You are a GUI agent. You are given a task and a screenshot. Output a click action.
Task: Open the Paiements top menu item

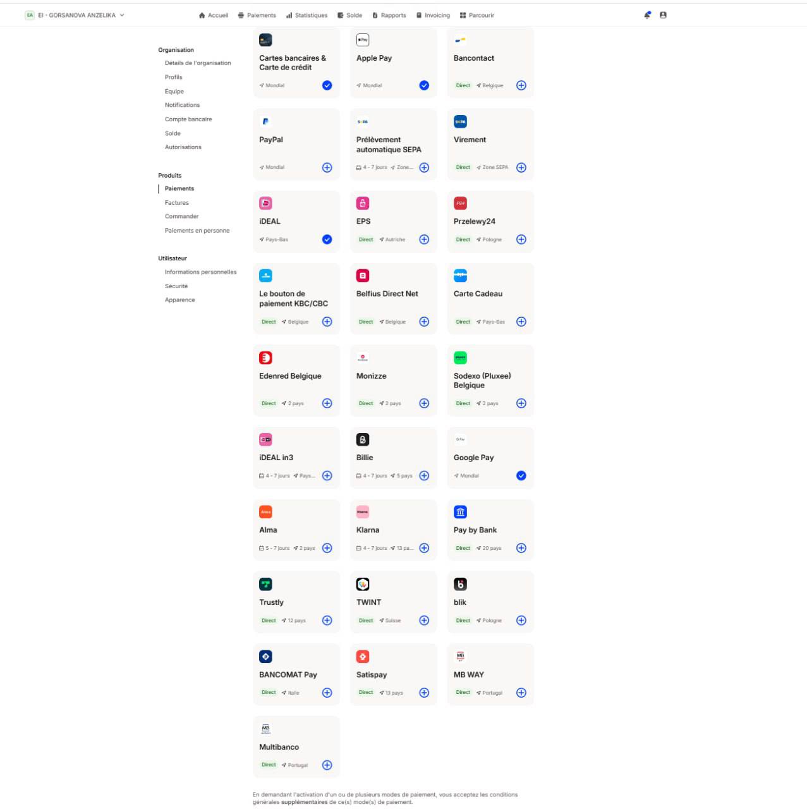(x=257, y=15)
